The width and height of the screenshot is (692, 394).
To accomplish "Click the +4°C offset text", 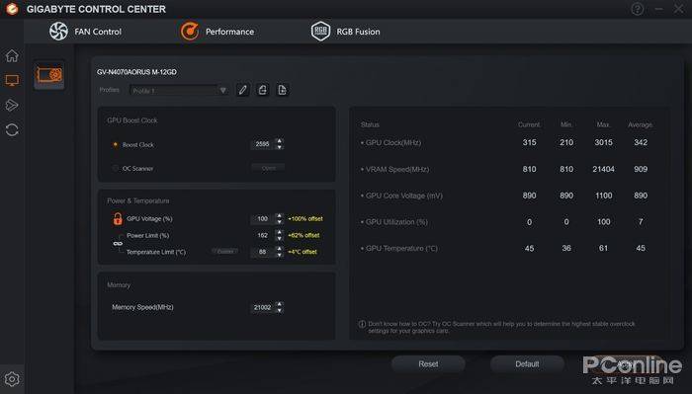I will point(303,252).
